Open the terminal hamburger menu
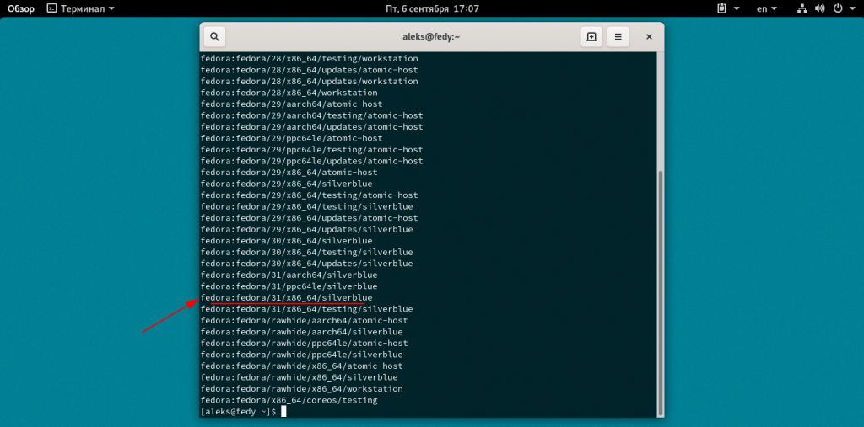The width and height of the screenshot is (864, 427). point(618,37)
